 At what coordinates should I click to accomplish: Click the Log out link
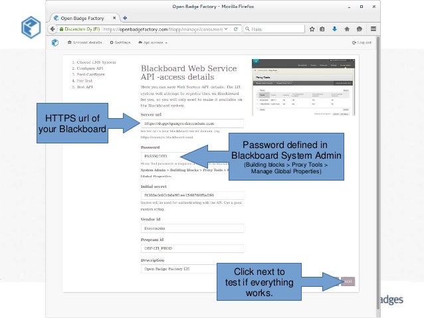tap(362, 42)
